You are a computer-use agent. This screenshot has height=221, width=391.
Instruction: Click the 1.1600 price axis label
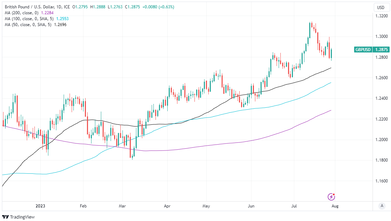(x=381, y=181)
